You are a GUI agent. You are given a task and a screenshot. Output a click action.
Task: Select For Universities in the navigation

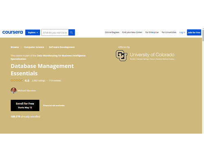pos(169,32)
